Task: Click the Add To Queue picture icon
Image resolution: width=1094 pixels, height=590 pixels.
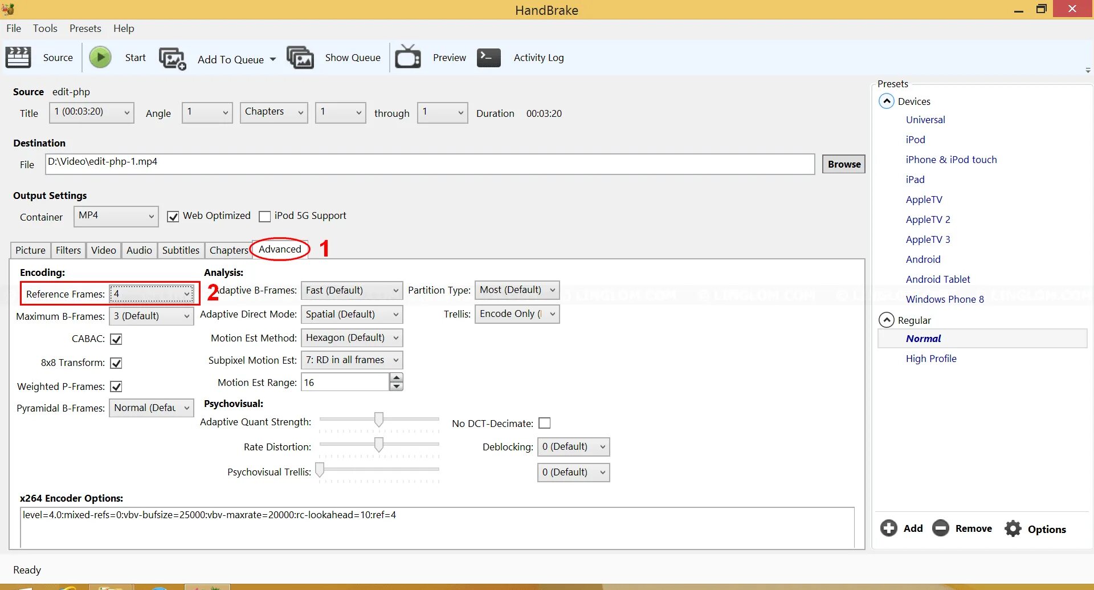Action: (173, 58)
